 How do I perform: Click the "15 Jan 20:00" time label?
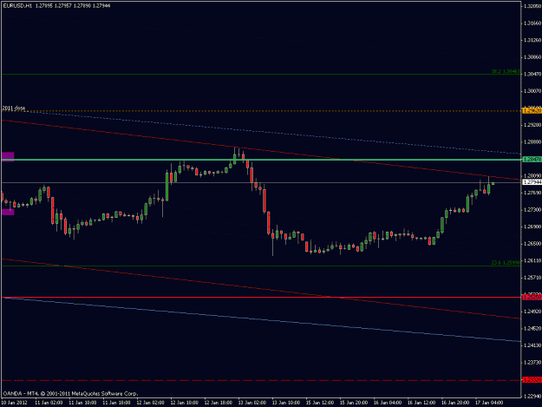[x=354, y=403]
